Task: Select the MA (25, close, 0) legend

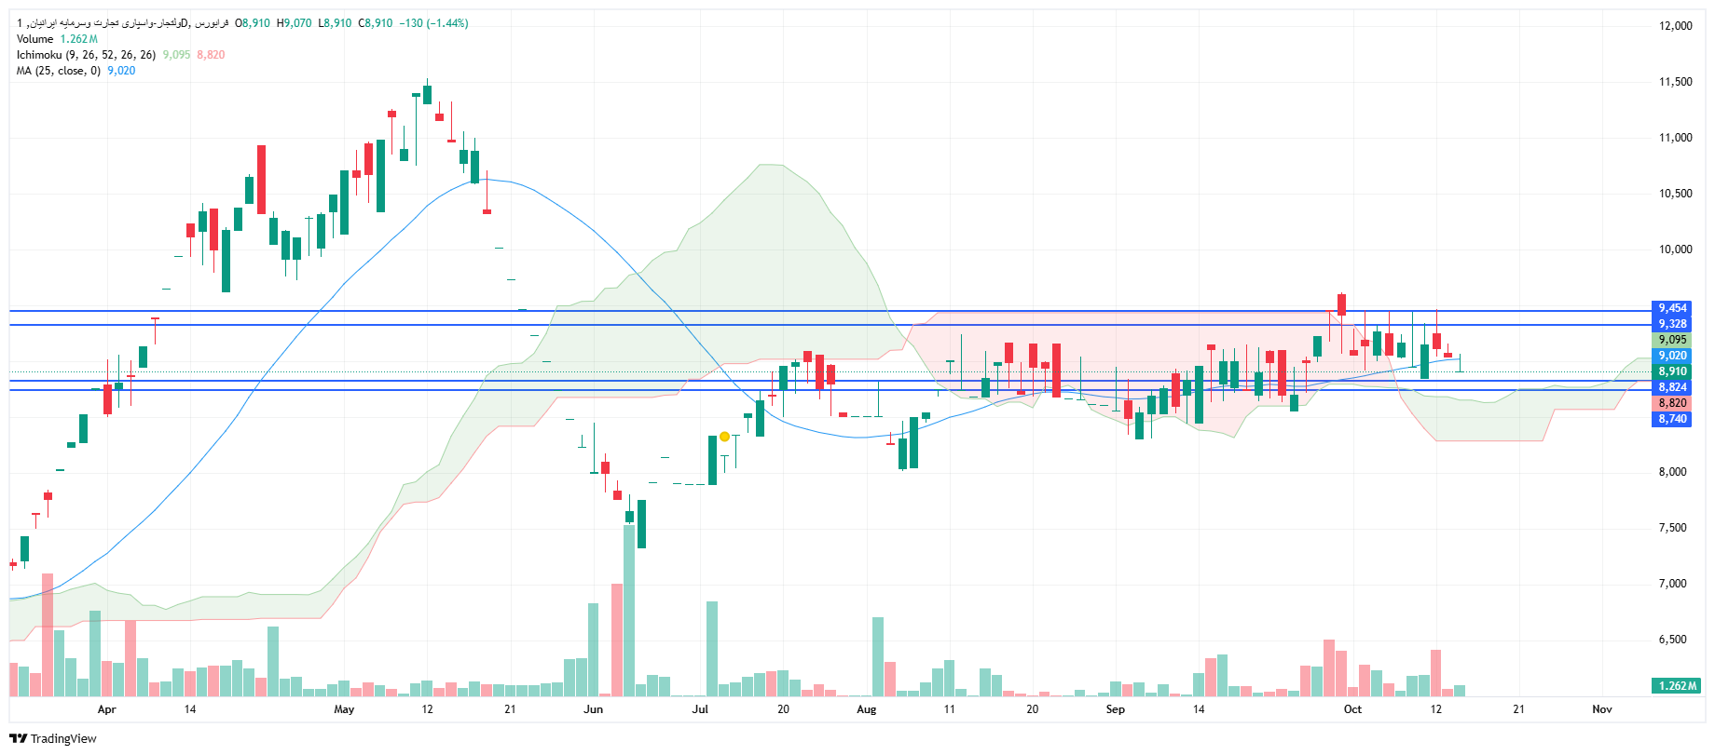Action: (x=58, y=71)
